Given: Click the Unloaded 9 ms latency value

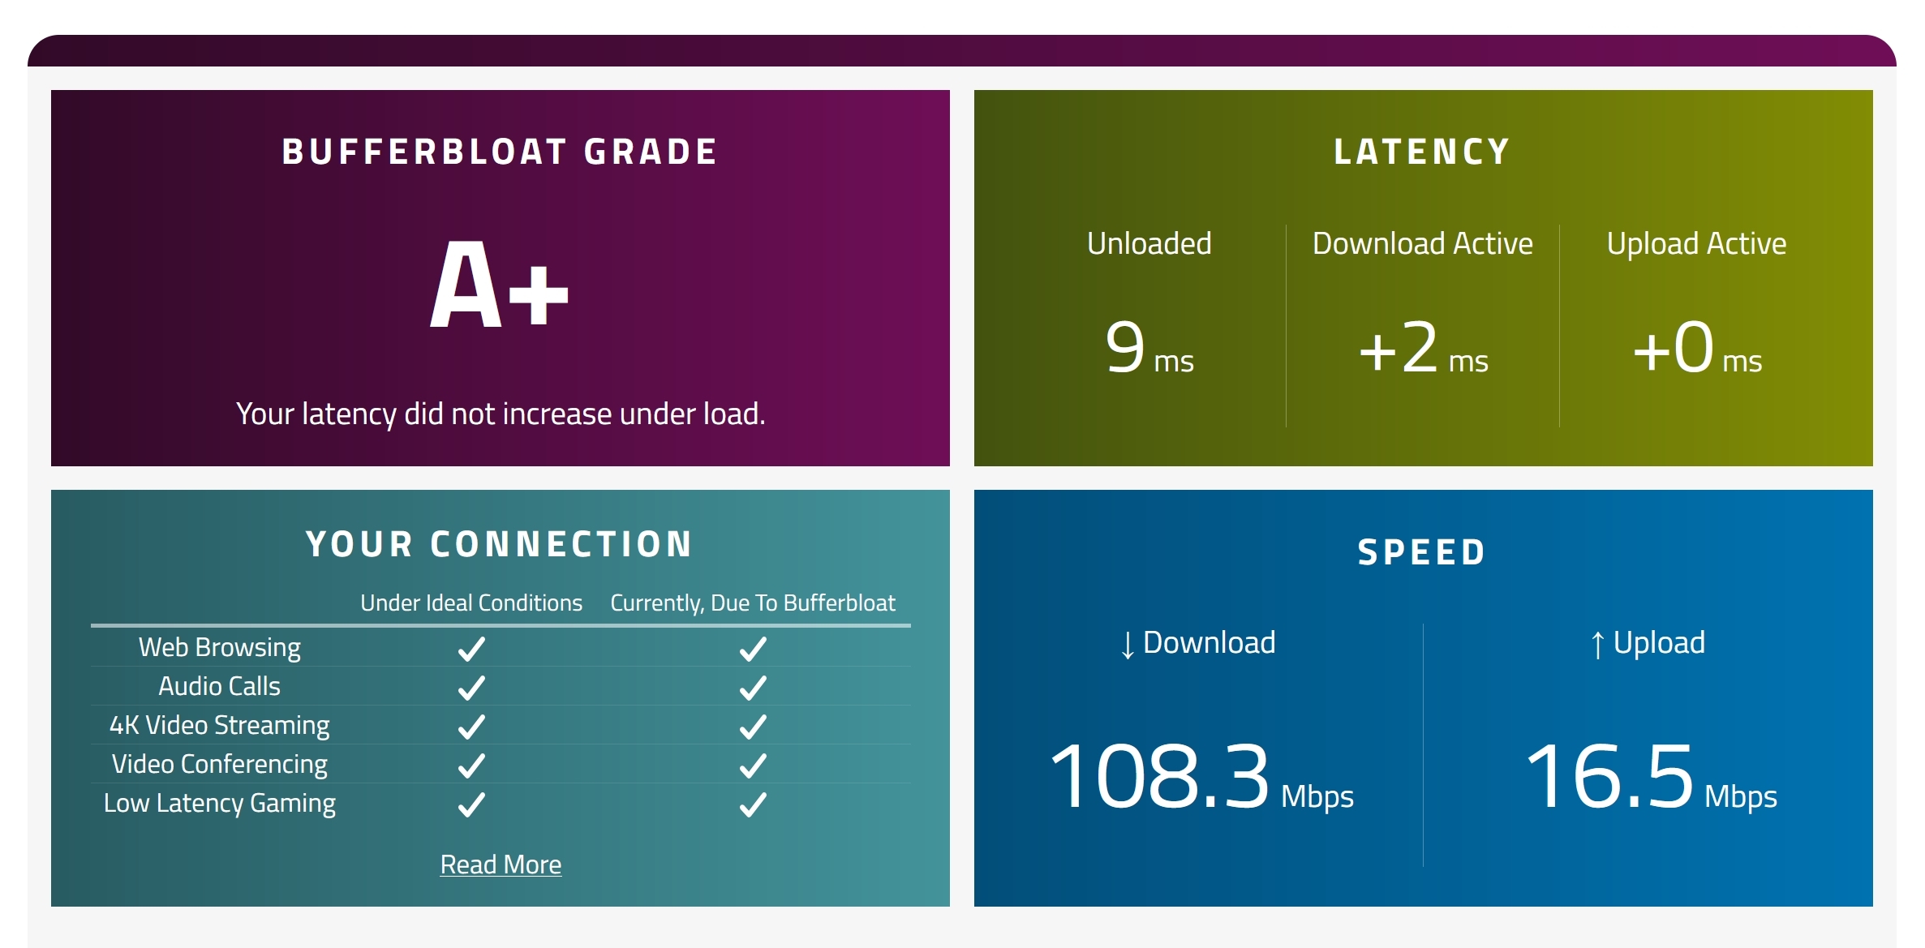Looking at the screenshot, I should [1149, 349].
